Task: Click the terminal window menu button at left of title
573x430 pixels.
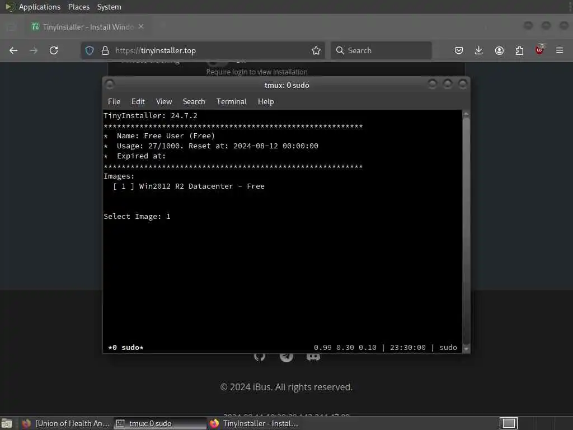Action: click(110, 85)
